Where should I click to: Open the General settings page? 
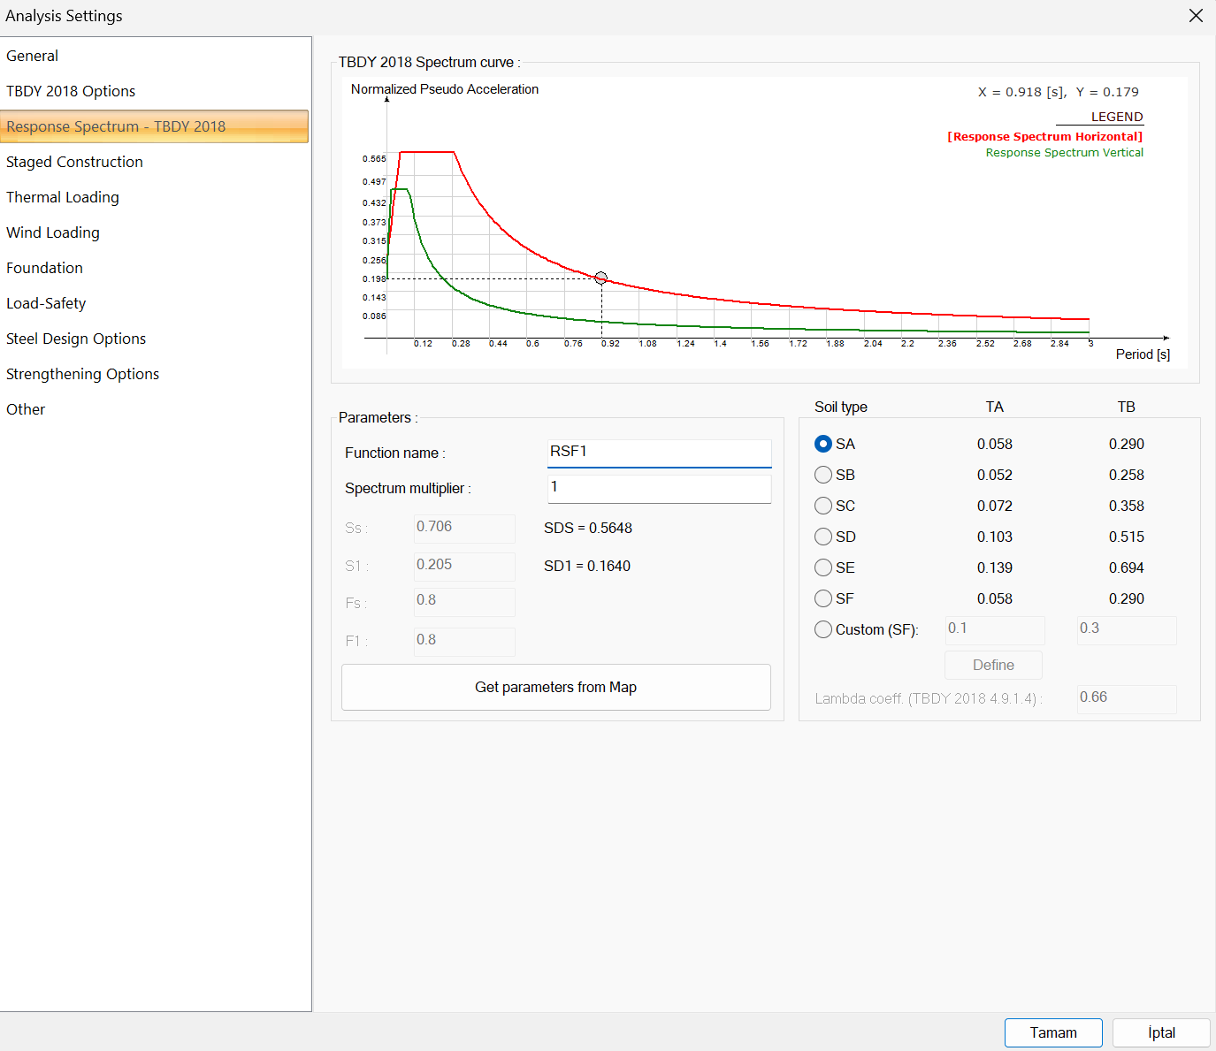point(33,56)
